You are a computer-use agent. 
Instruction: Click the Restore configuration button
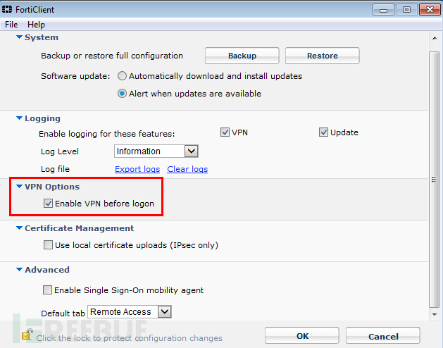[322, 56]
